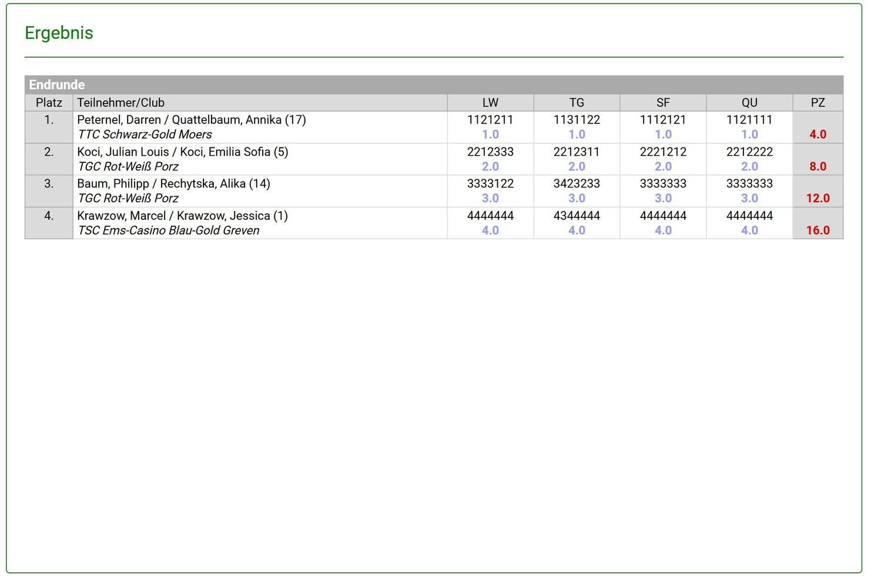871x580 pixels.
Task: Select couple Koci, Julian Louis / Koci, Emilia Sofia
Action: click(182, 152)
